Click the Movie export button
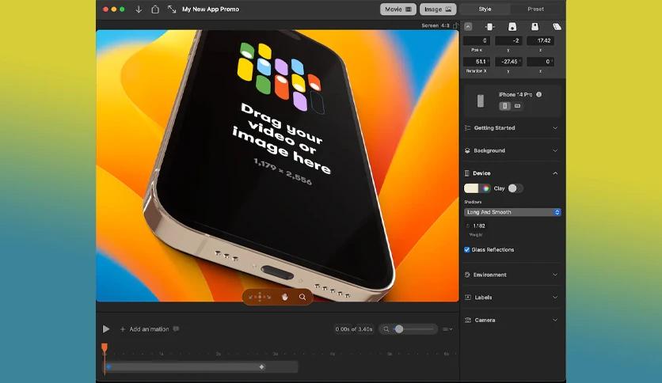Screen dimensions: 662x383 click(x=398, y=9)
